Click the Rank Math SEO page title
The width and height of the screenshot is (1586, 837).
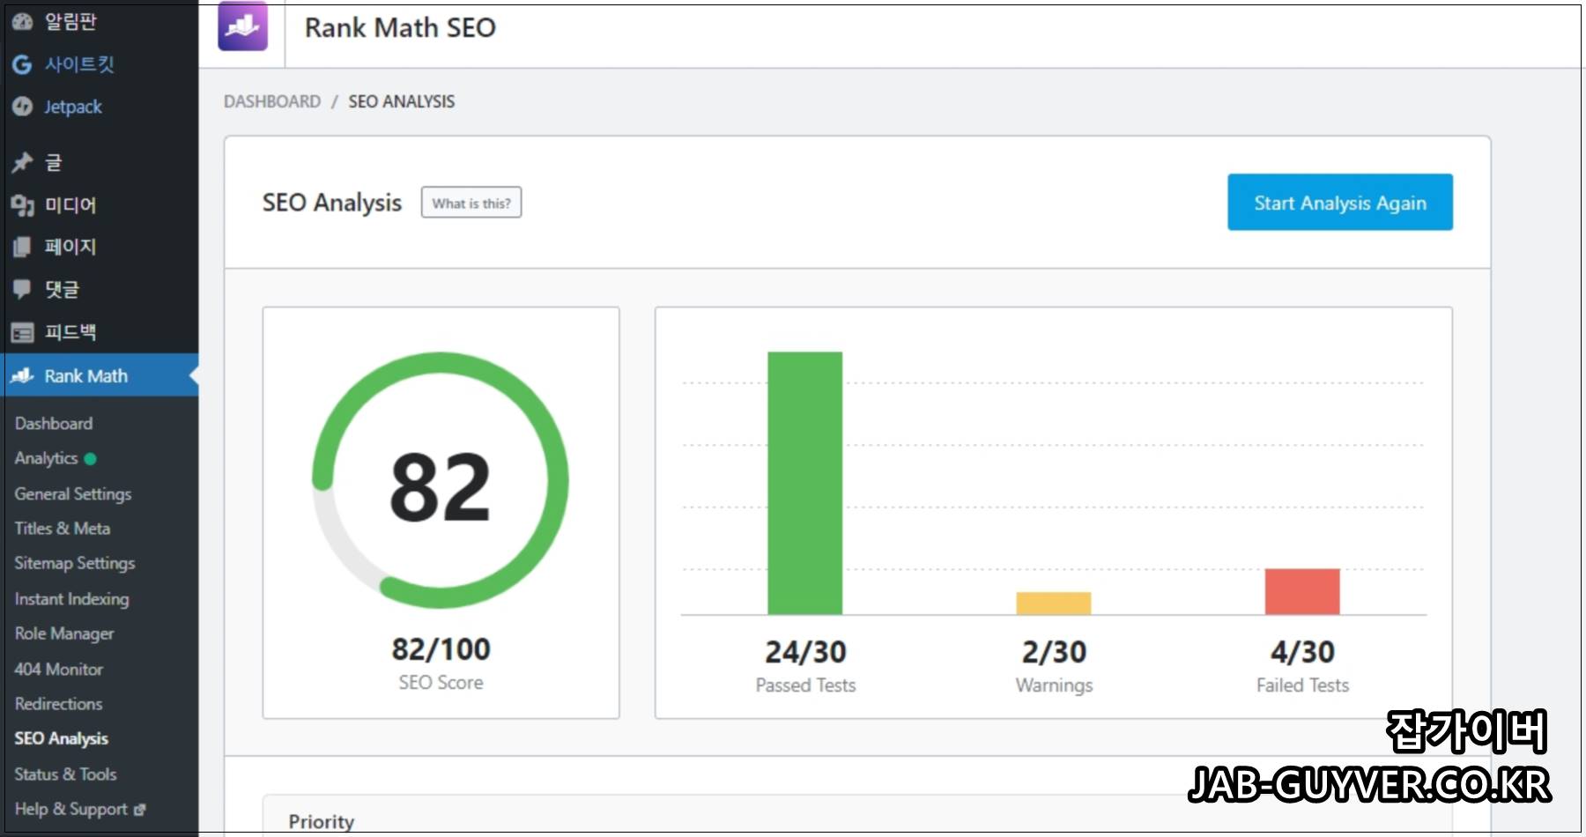pyautogui.click(x=400, y=27)
